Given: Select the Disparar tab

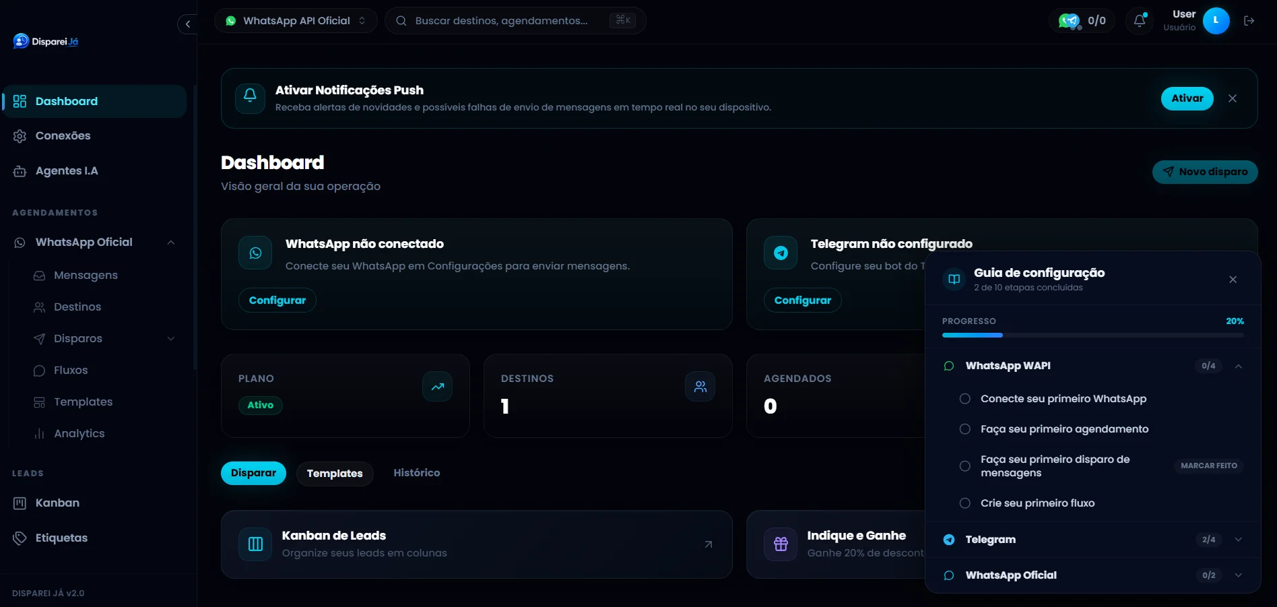Looking at the screenshot, I should 253,473.
